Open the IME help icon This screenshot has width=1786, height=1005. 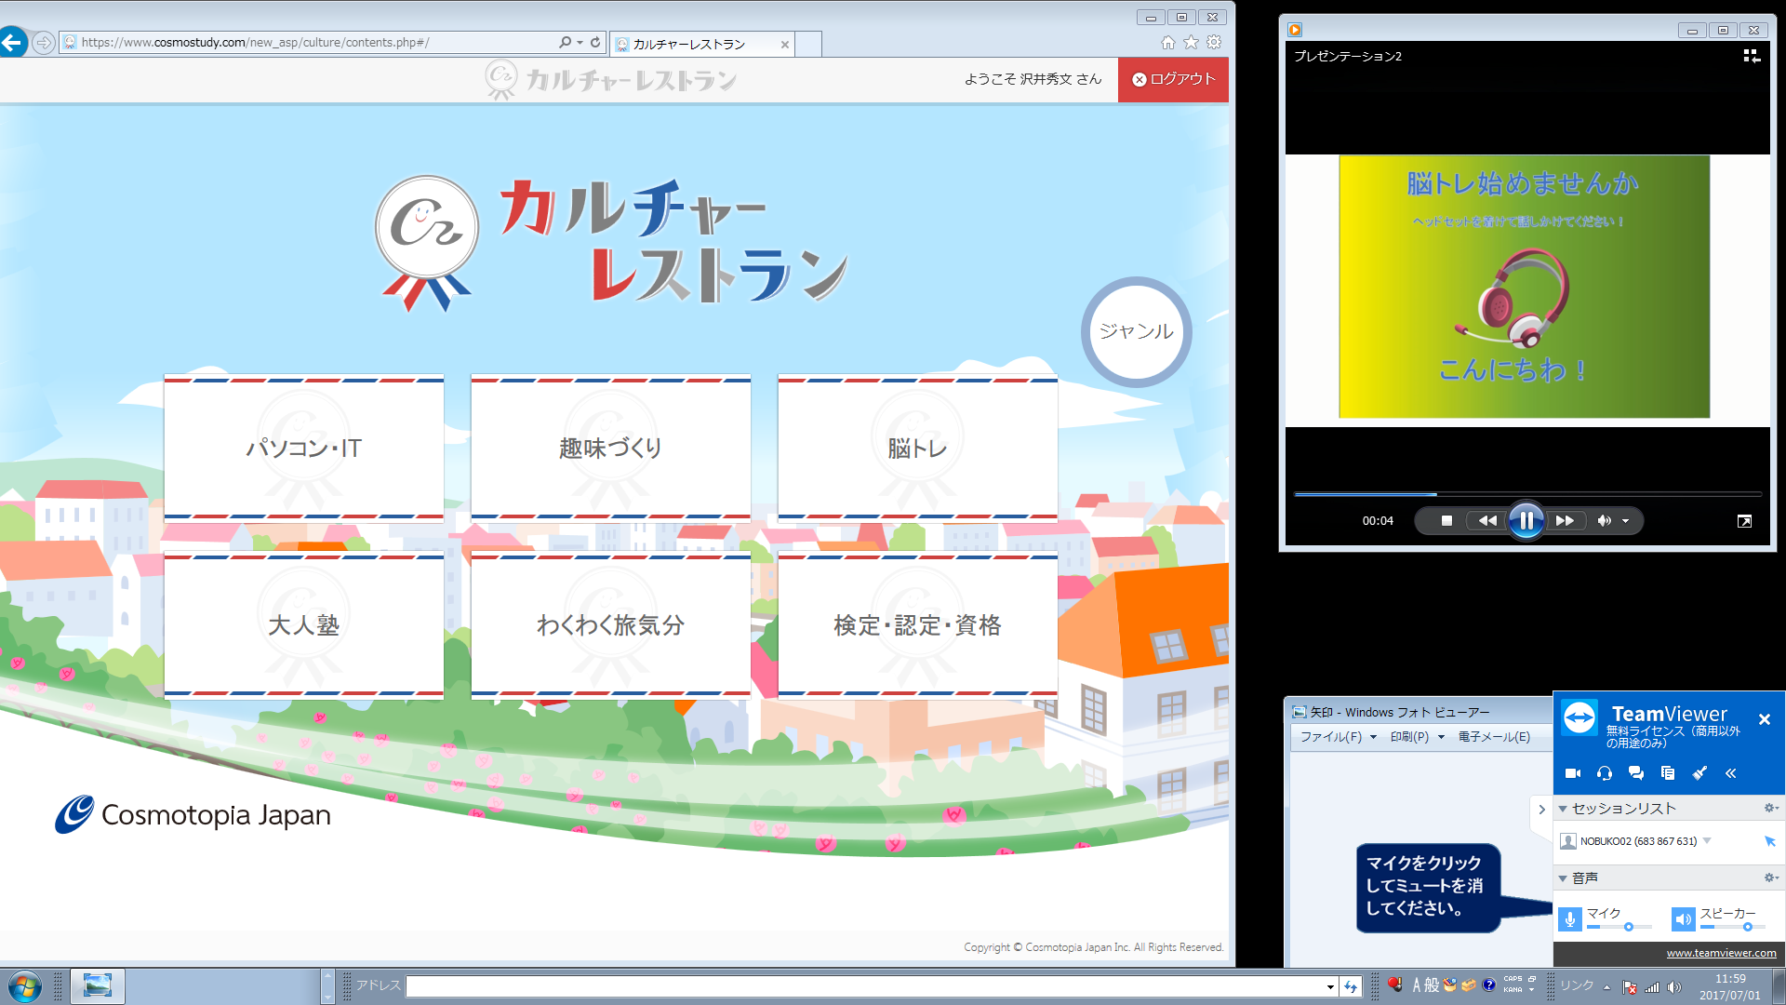[1489, 985]
